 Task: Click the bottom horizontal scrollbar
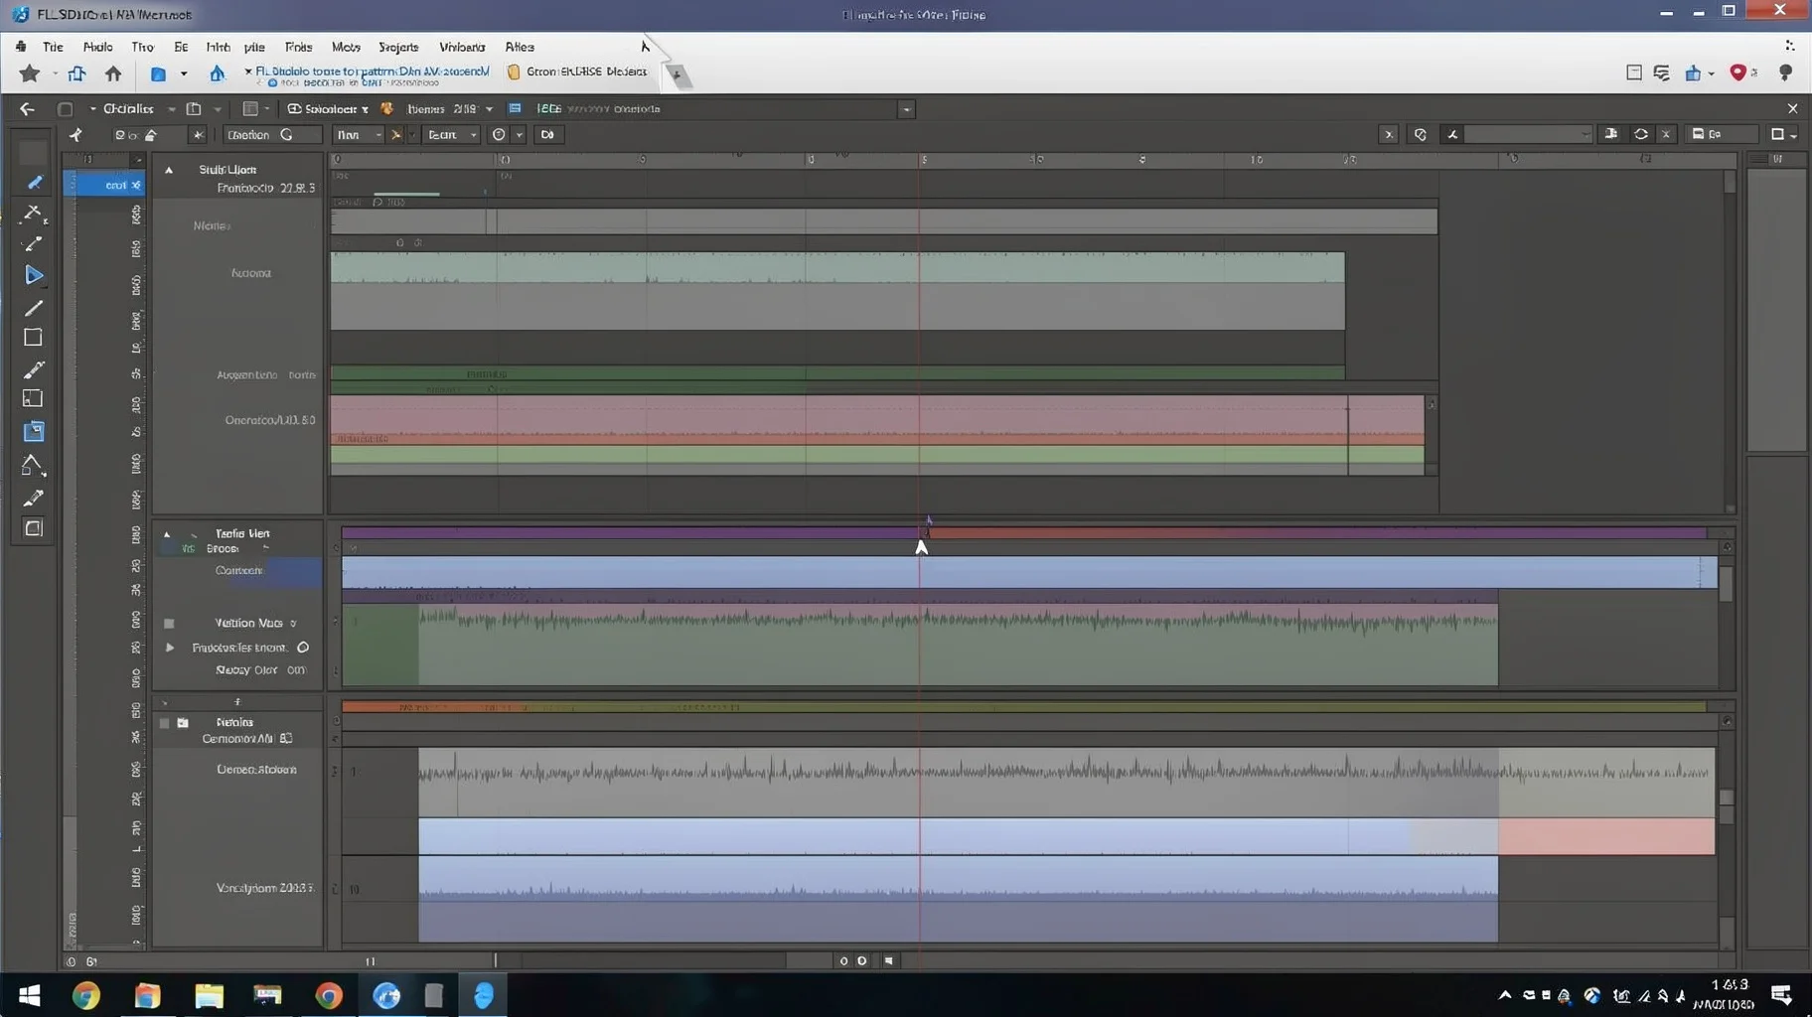tap(640, 960)
